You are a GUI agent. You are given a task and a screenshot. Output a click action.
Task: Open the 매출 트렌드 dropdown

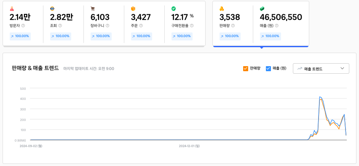(321, 68)
